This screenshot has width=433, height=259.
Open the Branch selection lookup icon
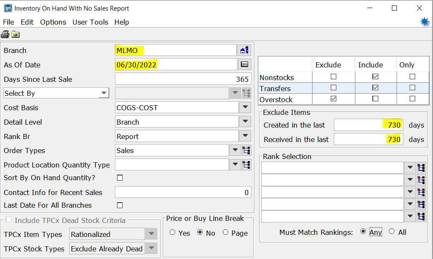[x=244, y=50]
